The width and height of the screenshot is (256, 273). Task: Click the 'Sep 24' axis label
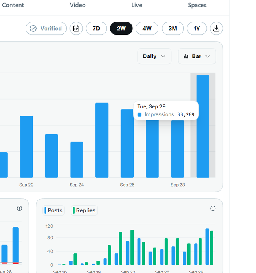pos(77,185)
